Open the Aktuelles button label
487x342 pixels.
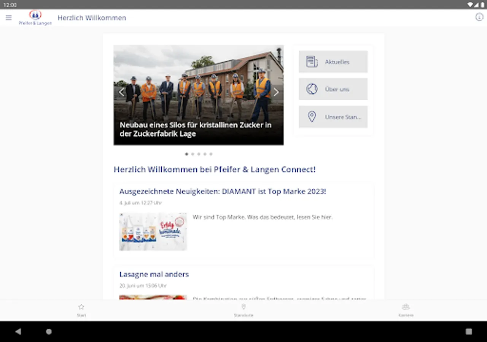(x=337, y=62)
